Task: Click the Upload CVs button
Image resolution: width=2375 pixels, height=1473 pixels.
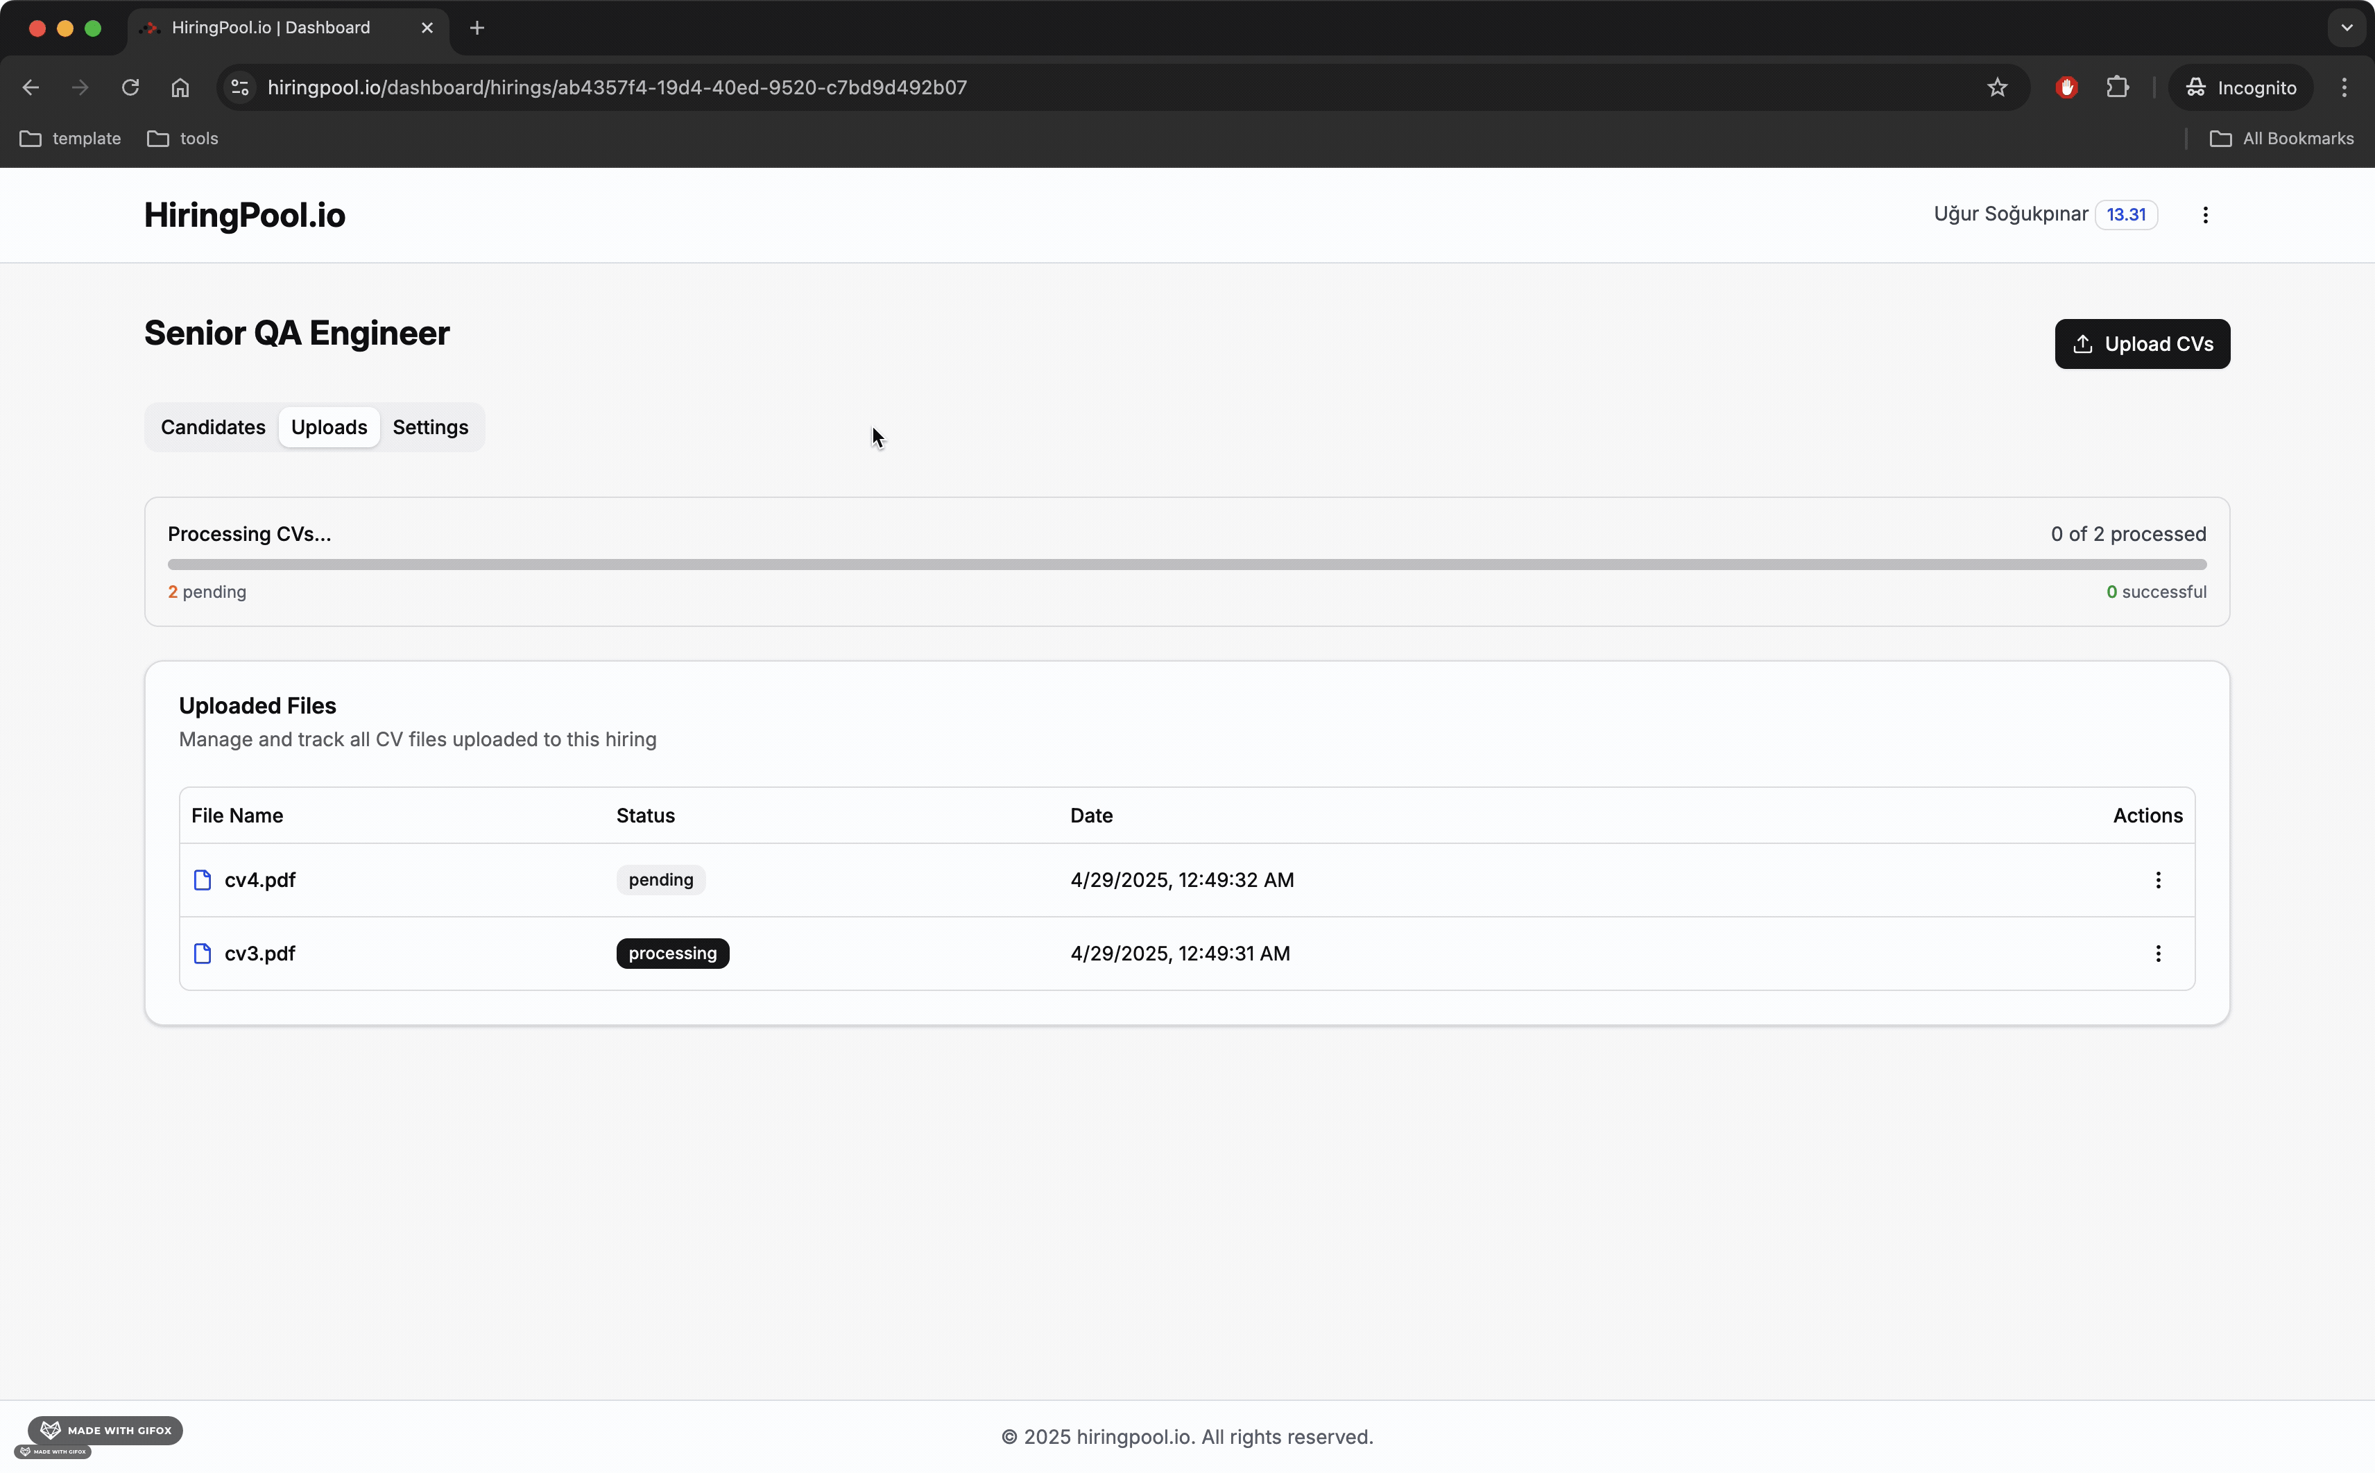Action: pos(2141,344)
